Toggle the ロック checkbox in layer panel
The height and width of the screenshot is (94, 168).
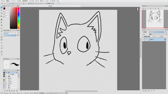click(x=160, y=37)
